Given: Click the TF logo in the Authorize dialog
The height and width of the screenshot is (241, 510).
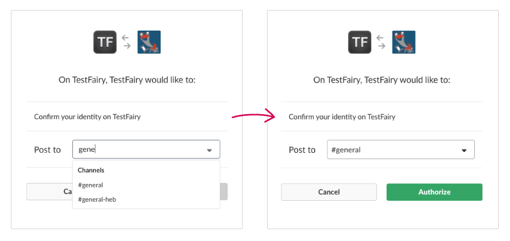Looking at the screenshot, I should [x=360, y=42].
